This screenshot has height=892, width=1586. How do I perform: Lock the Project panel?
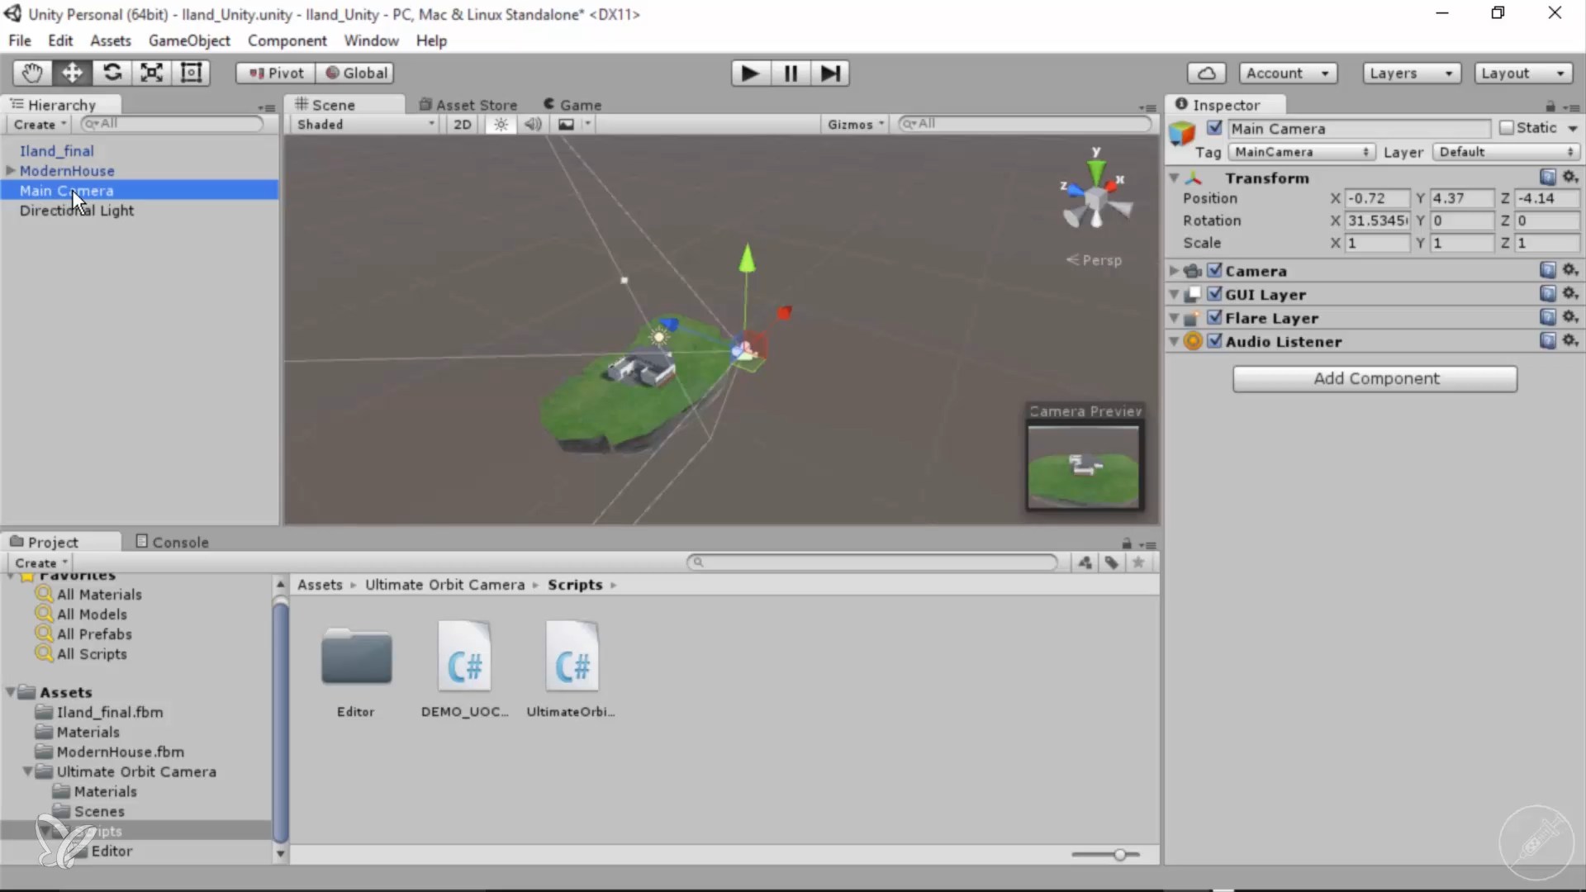click(x=1127, y=543)
